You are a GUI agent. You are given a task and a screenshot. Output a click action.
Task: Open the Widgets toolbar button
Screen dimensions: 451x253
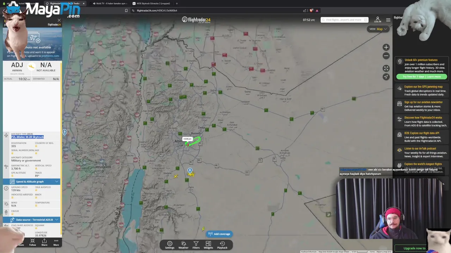click(x=208, y=245)
